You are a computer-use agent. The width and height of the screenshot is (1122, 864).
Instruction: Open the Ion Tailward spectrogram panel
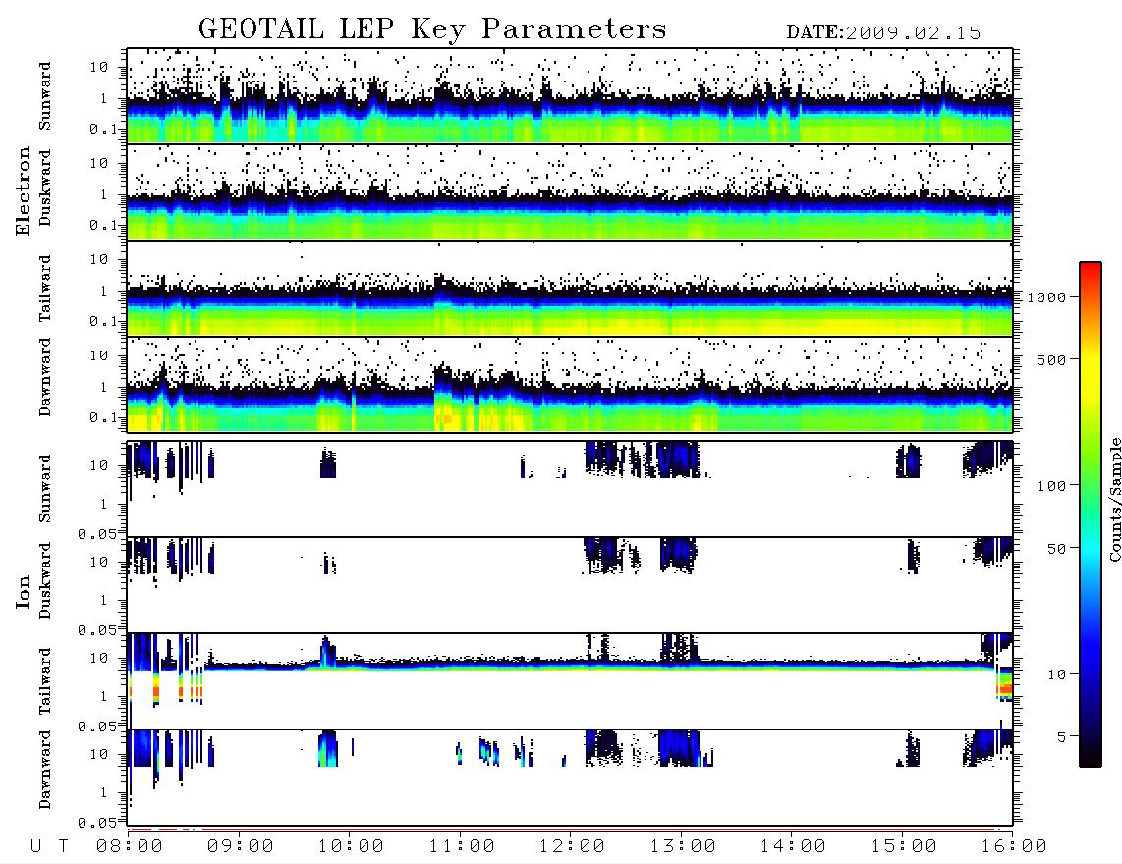tap(570, 681)
